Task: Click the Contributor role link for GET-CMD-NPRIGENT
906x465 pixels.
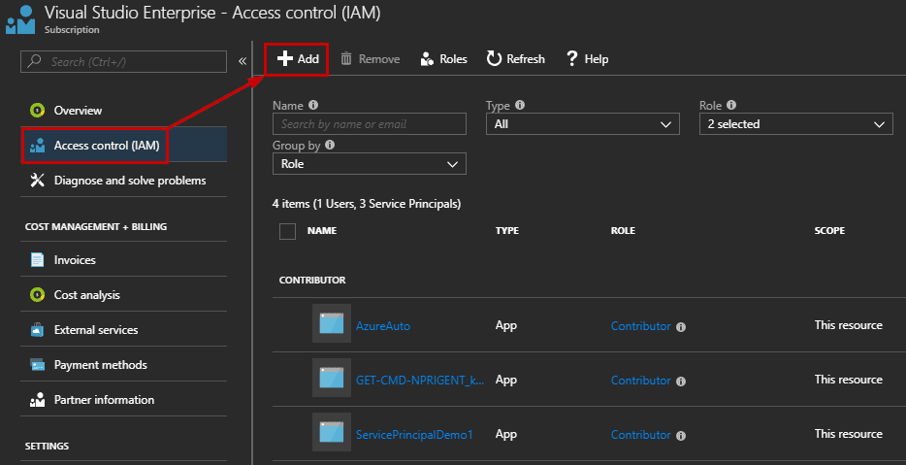Action: [x=641, y=380]
